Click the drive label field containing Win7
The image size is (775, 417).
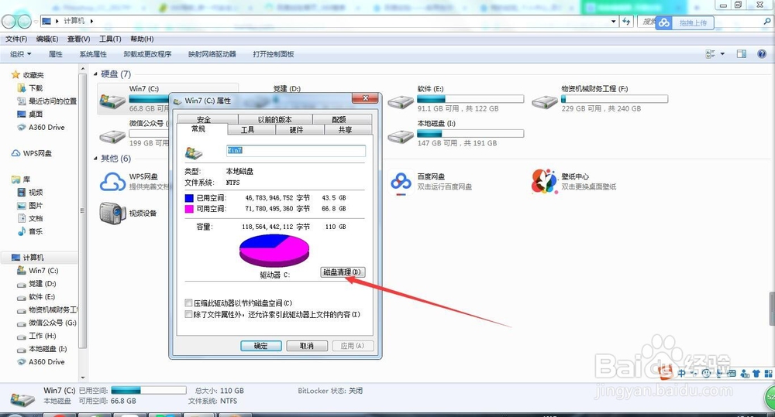click(x=296, y=151)
